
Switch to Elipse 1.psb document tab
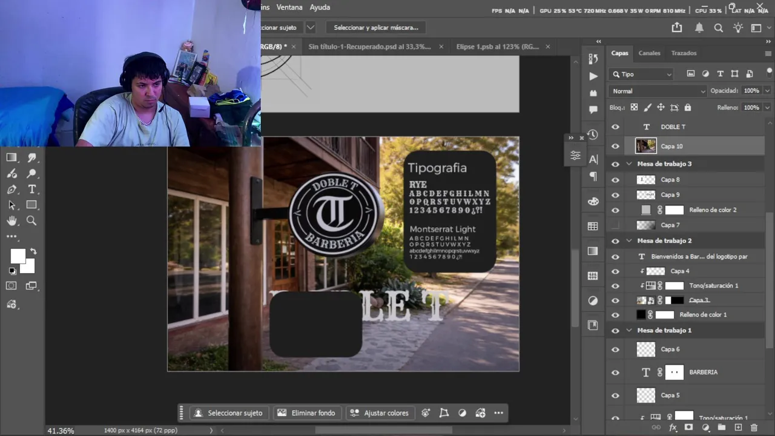click(497, 47)
